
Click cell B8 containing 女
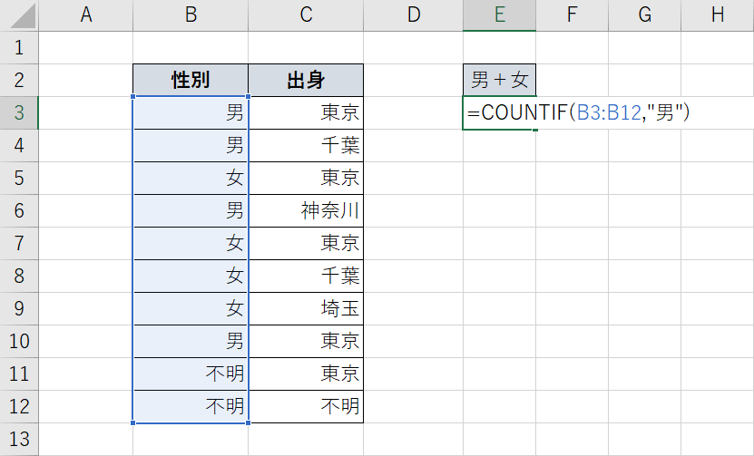click(x=191, y=277)
